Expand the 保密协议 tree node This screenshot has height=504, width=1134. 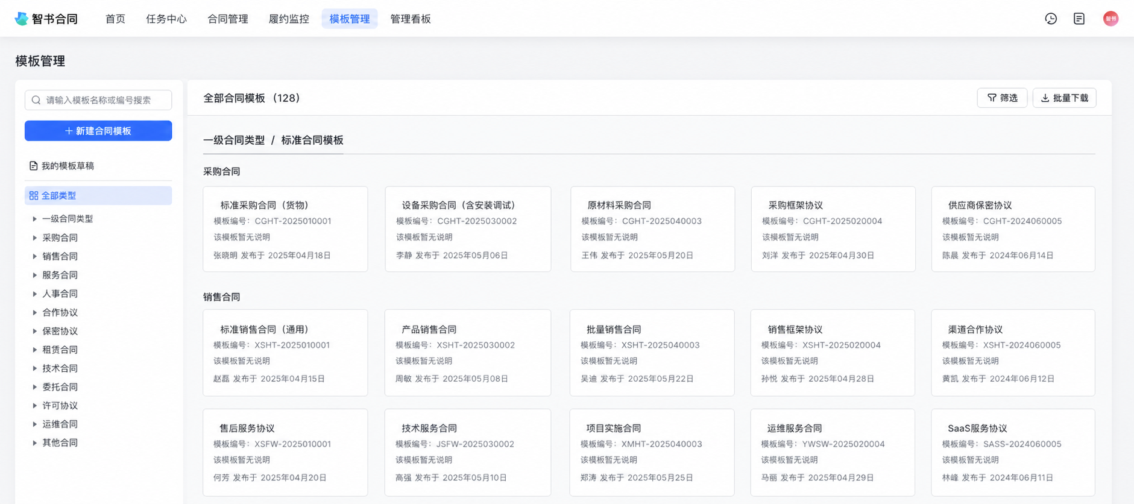pos(34,331)
